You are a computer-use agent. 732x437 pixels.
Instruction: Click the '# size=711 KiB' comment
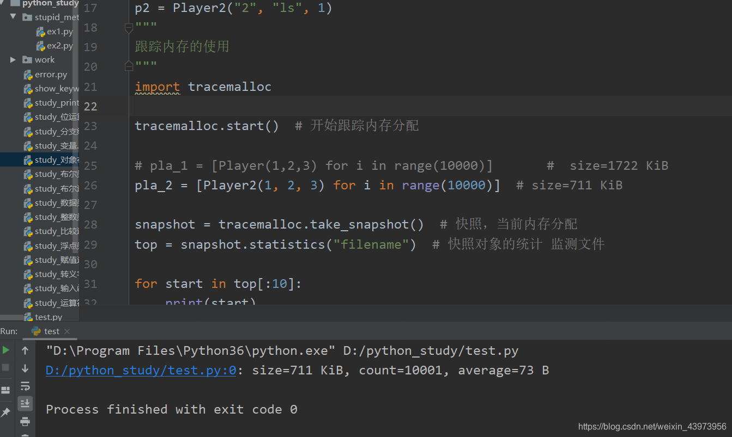tap(569, 186)
